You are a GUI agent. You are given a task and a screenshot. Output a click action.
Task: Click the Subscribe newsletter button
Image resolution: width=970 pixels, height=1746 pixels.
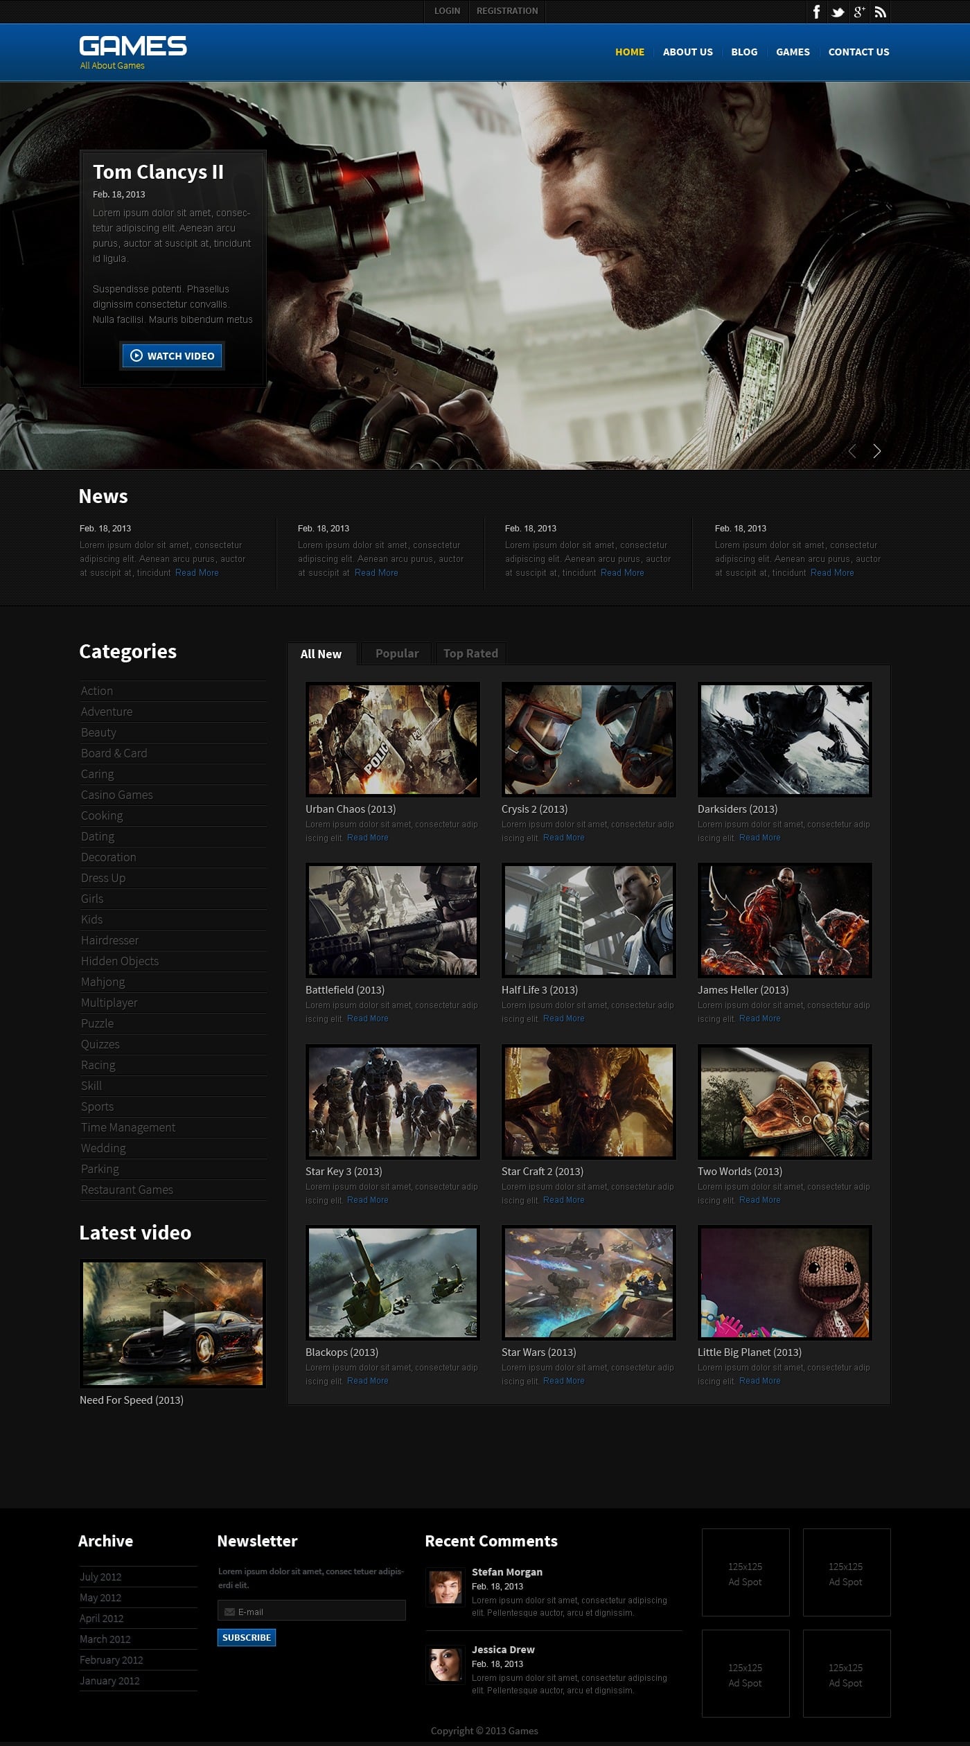pos(247,1637)
